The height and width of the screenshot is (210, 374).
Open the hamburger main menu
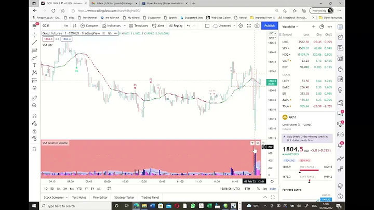[34, 26]
